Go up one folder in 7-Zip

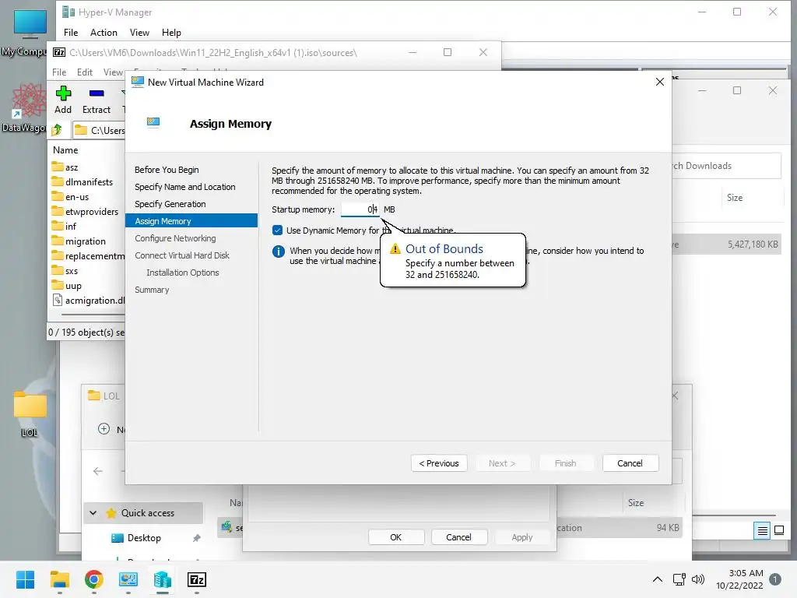coord(57,130)
